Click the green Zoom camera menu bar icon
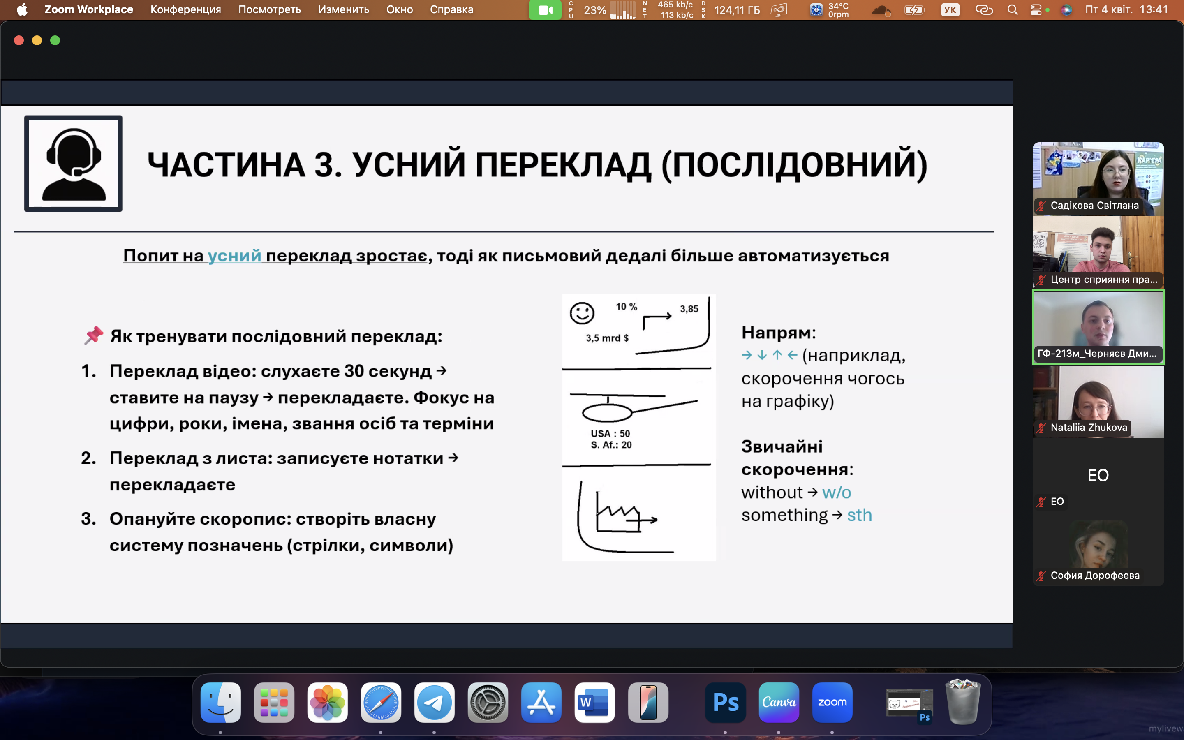Screen dimensions: 1184x740 [545, 10]
